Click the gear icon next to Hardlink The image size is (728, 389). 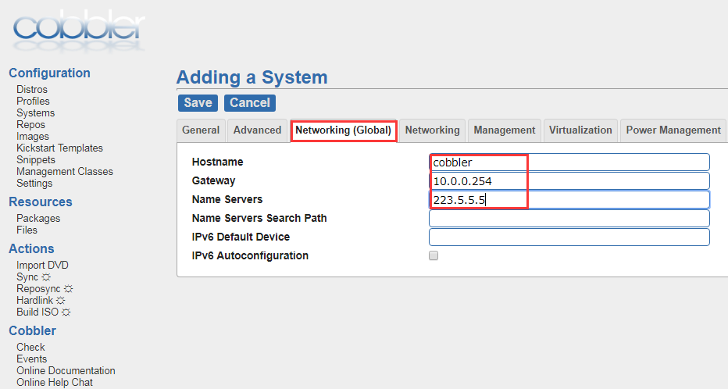tap(61, 300)
